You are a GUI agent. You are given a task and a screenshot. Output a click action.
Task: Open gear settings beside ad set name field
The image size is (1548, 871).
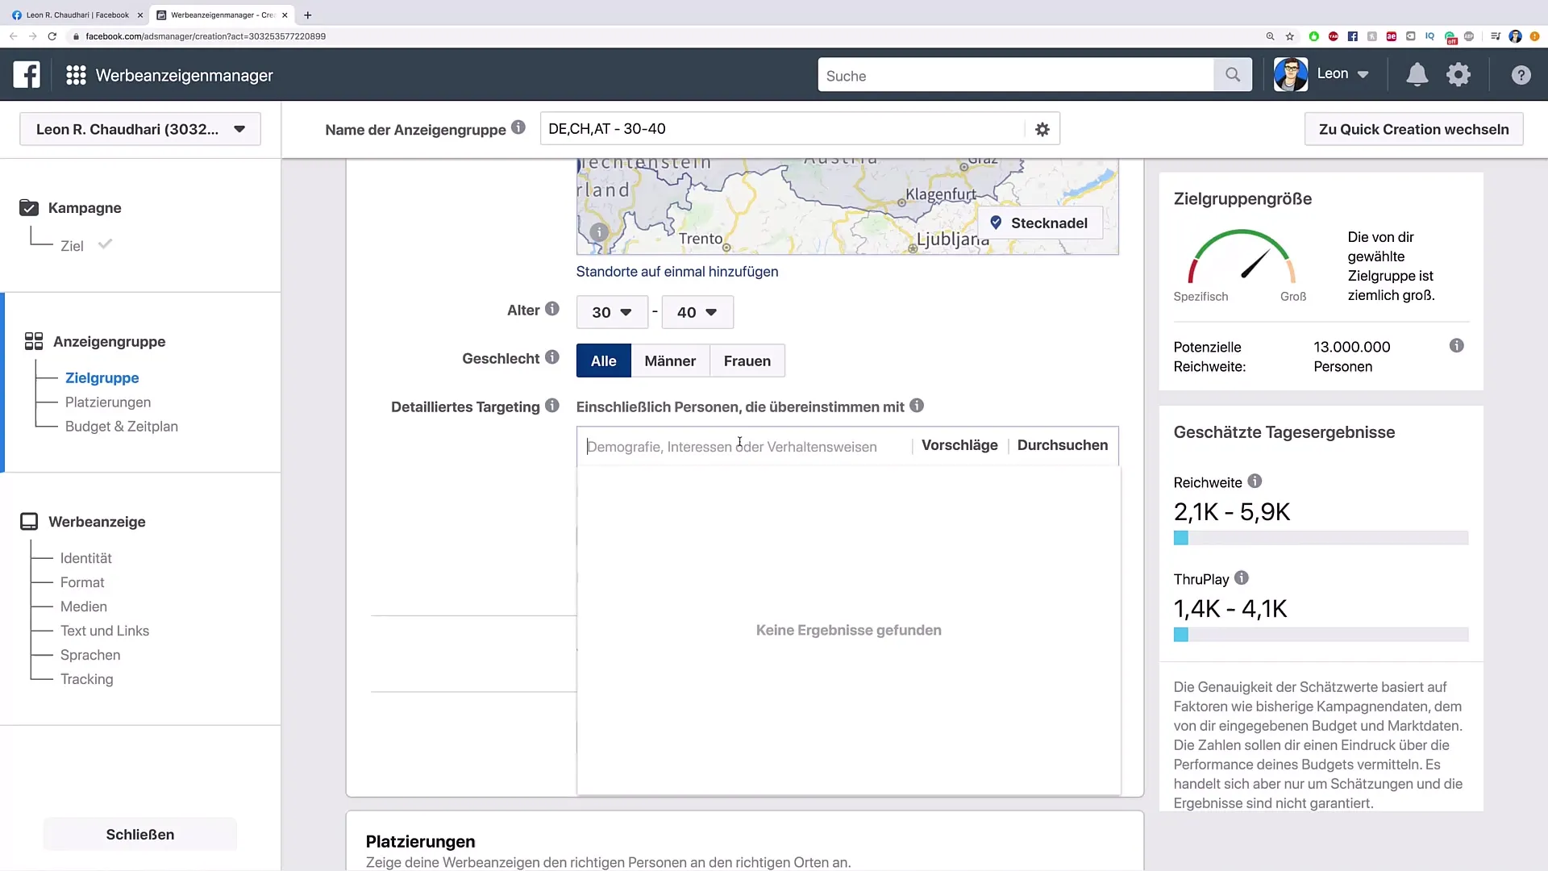(x=1042, y=129)
